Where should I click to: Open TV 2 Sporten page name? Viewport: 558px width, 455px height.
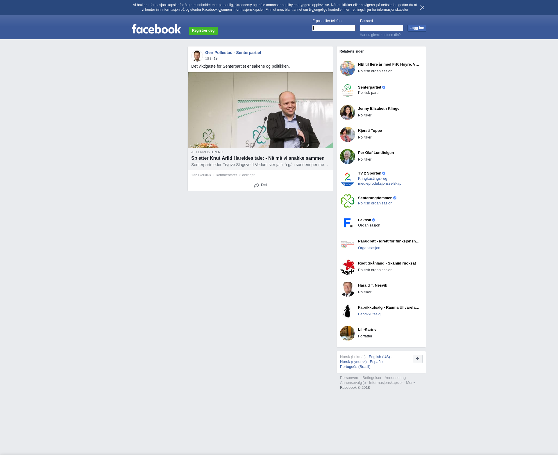[370, 173]
